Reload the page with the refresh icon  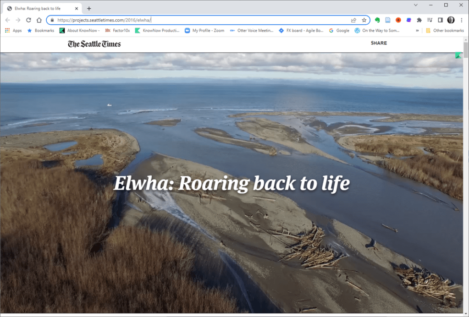(x=28, y=20)
